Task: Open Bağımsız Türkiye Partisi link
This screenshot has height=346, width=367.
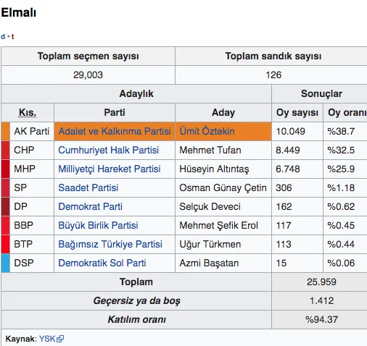Action: pyautogui.click(x=110, y=244)
